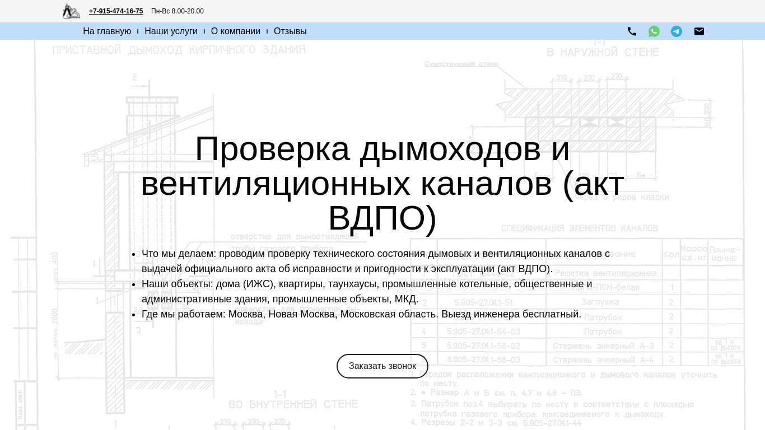
Task: Click the Наши объекты bullet text
Action: [367, 291]
